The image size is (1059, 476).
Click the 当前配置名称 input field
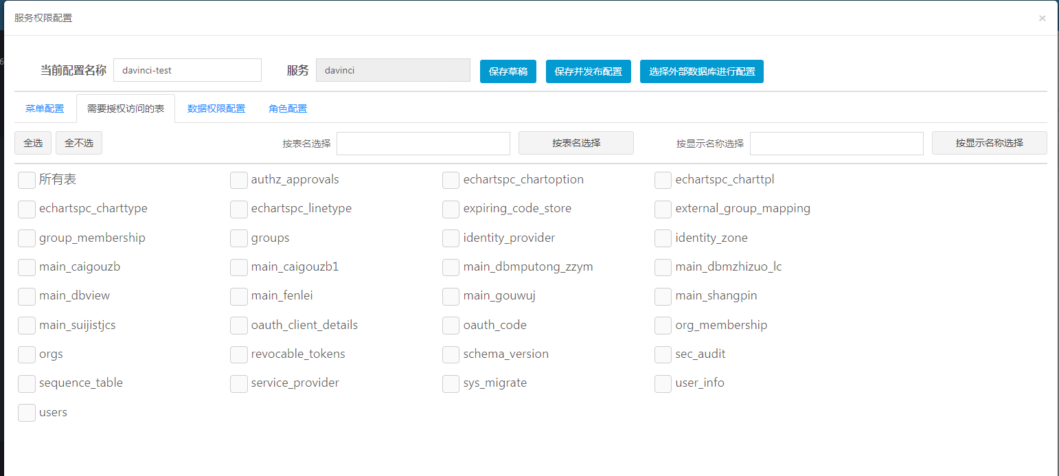coord(187,70)
